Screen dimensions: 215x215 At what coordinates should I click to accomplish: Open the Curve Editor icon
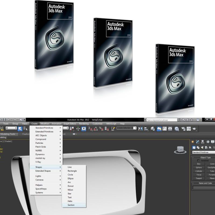point(164,129)
